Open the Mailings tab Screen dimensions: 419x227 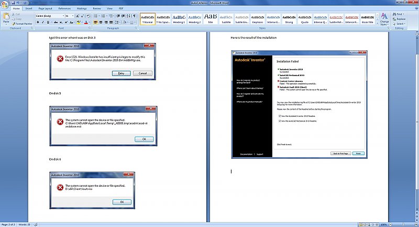pos(82,8)
